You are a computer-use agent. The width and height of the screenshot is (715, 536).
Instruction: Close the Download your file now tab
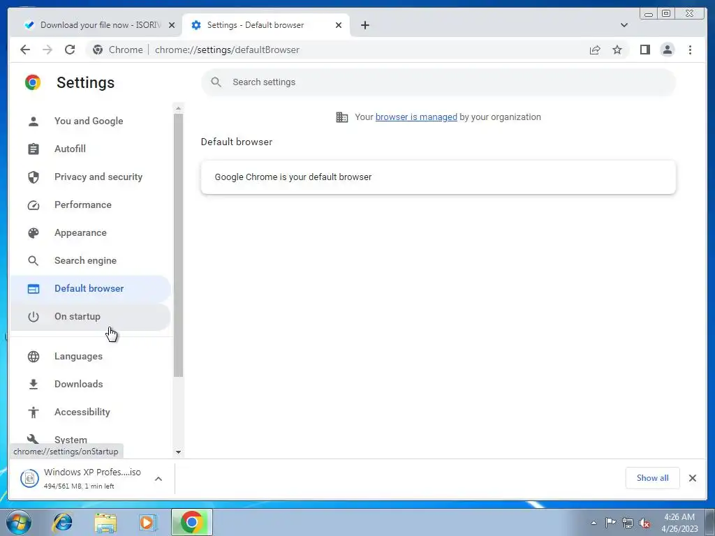pyautogui.click(x=172, y=25)
